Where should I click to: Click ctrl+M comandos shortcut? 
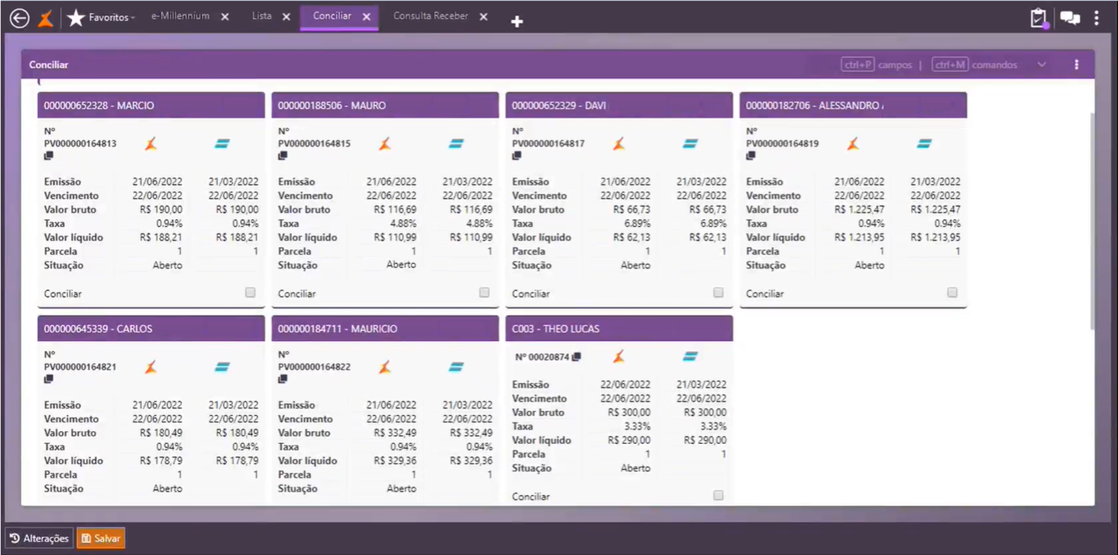pos(975,65)
